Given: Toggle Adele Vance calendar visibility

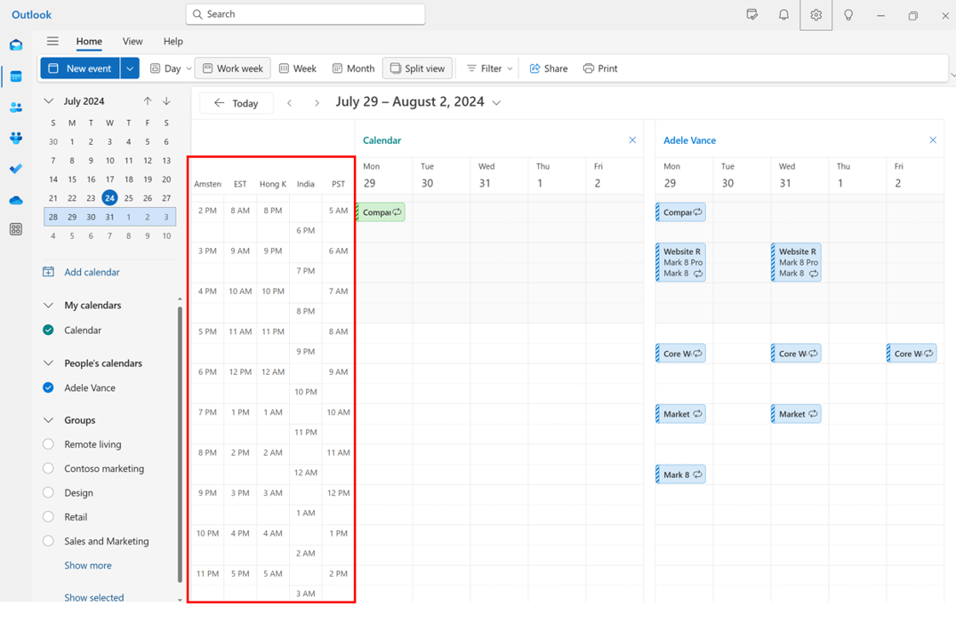Looking at the screenshot, I should coord(47,387).
